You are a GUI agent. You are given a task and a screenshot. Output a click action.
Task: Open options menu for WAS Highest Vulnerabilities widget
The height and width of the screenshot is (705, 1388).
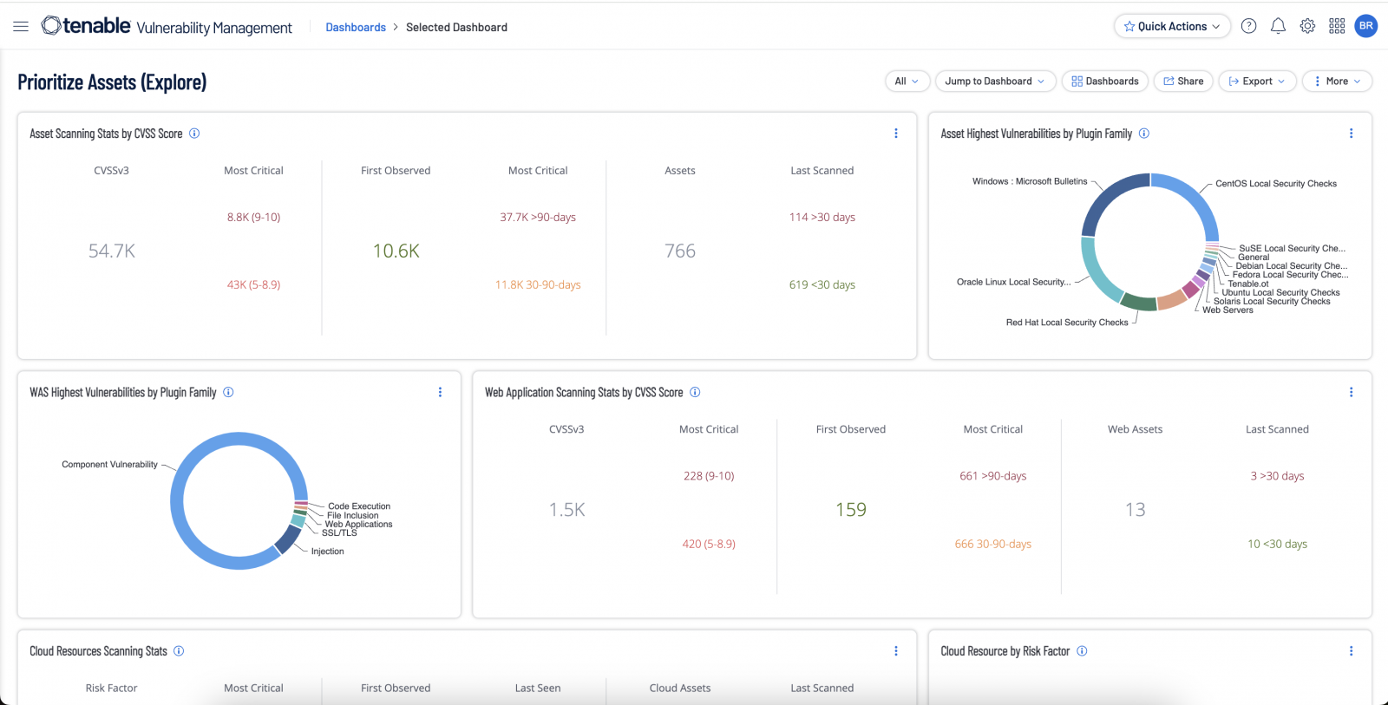click(440, 392)
